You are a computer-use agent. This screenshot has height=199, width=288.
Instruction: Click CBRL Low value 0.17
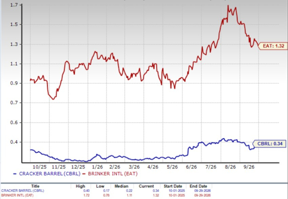(x=106, y=191)
